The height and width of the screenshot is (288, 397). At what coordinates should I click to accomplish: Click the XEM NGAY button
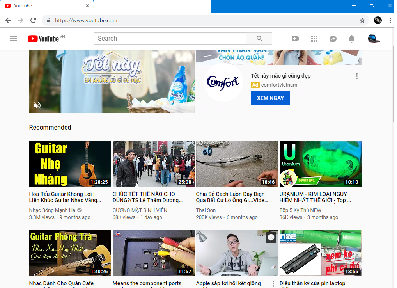point(270,98)
